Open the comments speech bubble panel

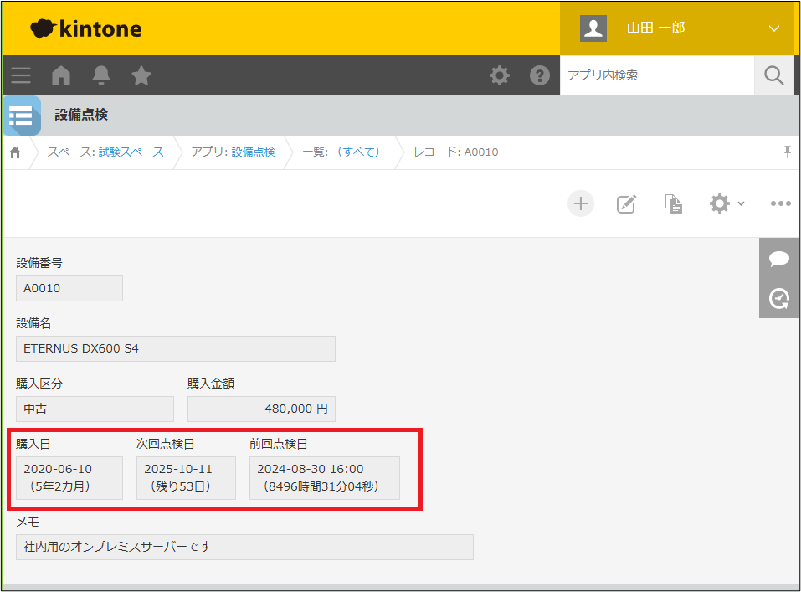tap(779, 259)
